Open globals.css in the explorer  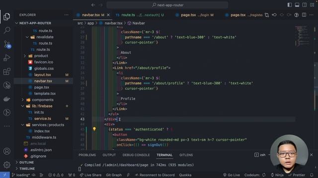pos(44,69)
